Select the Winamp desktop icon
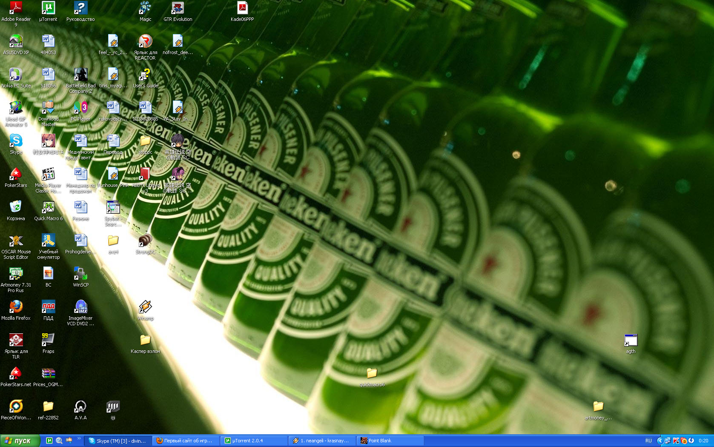The image size is (714, 447). pos(145,307)
